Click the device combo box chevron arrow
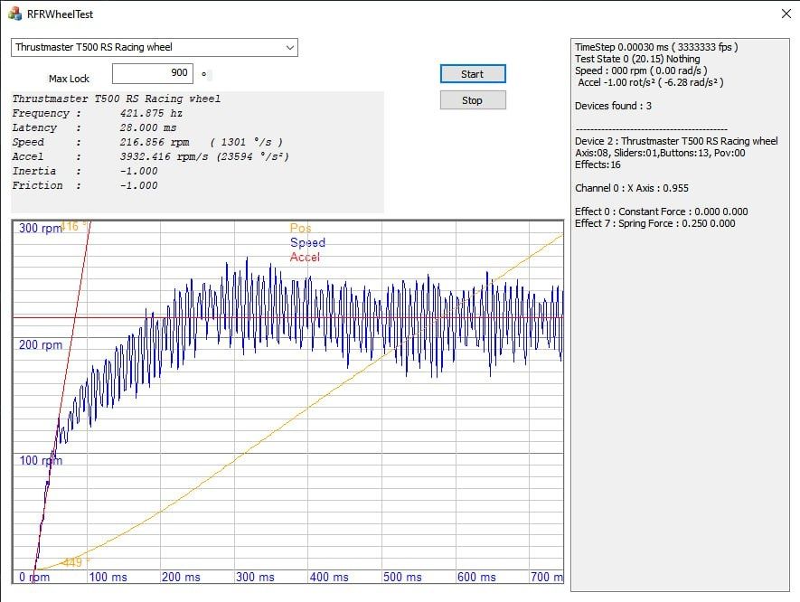The height and width of the screenshot is (602, 800). [289, 47]
